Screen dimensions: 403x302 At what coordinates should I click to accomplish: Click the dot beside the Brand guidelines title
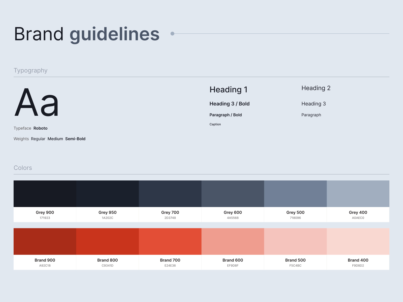172,33
